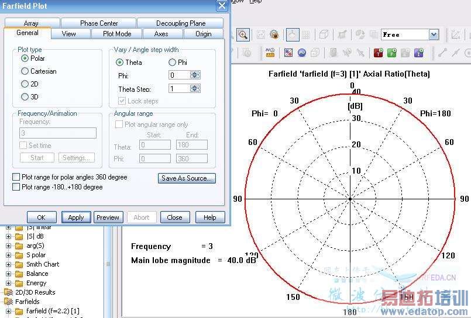Click the greyed reset view icon beside magnifier
The width and height of the screenshot is (471, 318).
pyautogui.click(x=261, y=35)
